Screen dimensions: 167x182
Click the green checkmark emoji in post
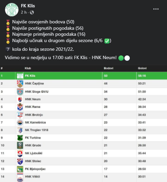[x=107, y=41]
